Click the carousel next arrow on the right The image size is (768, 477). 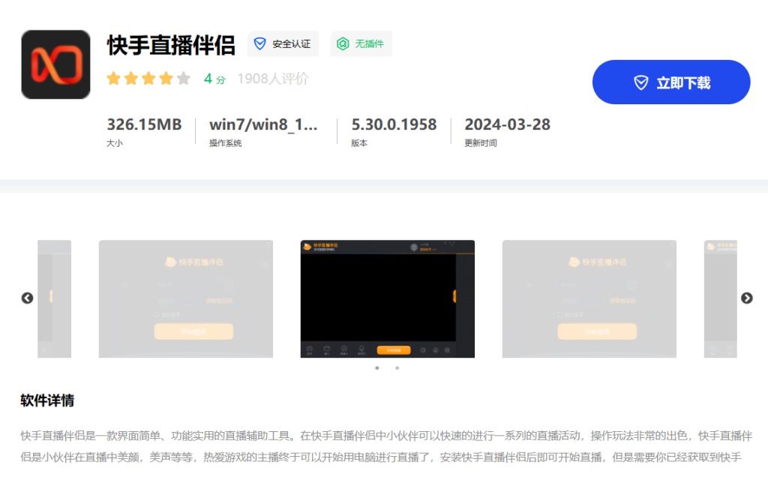point(747,298)
